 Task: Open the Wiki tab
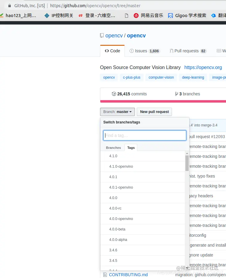tap(222, 51)
